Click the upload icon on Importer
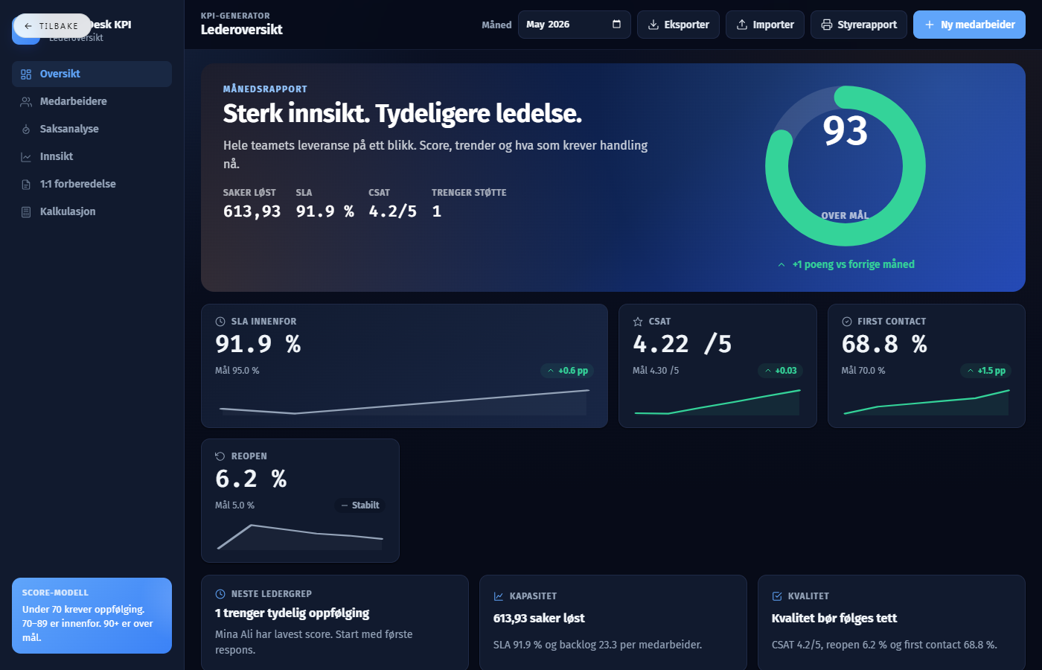This screenshot has width=1042, height=670. point(742,25)
